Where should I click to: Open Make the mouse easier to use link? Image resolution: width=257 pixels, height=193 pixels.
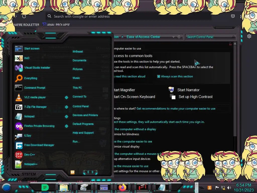[x=131, y=166]
